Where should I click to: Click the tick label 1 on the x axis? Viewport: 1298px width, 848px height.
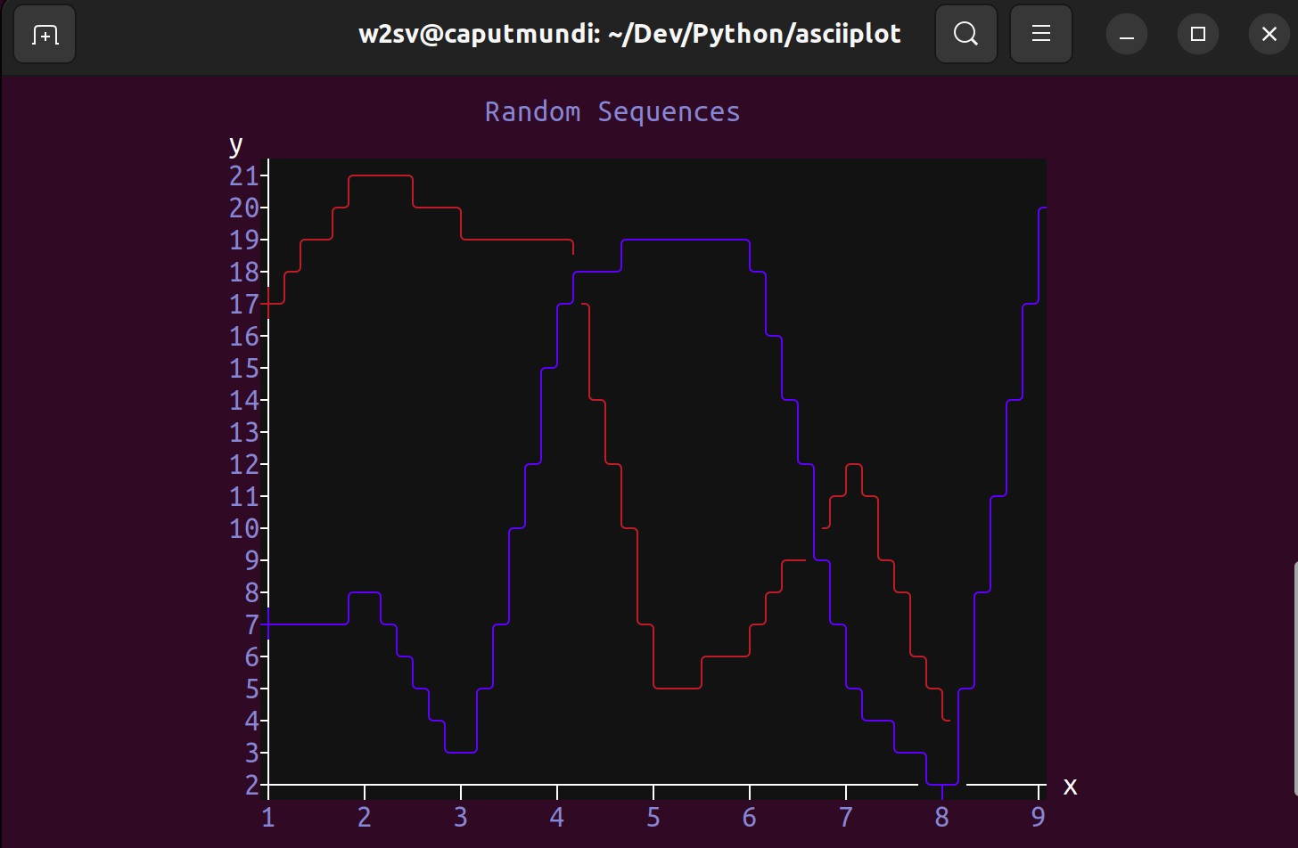pyautogui.click(x=268, y=816)
